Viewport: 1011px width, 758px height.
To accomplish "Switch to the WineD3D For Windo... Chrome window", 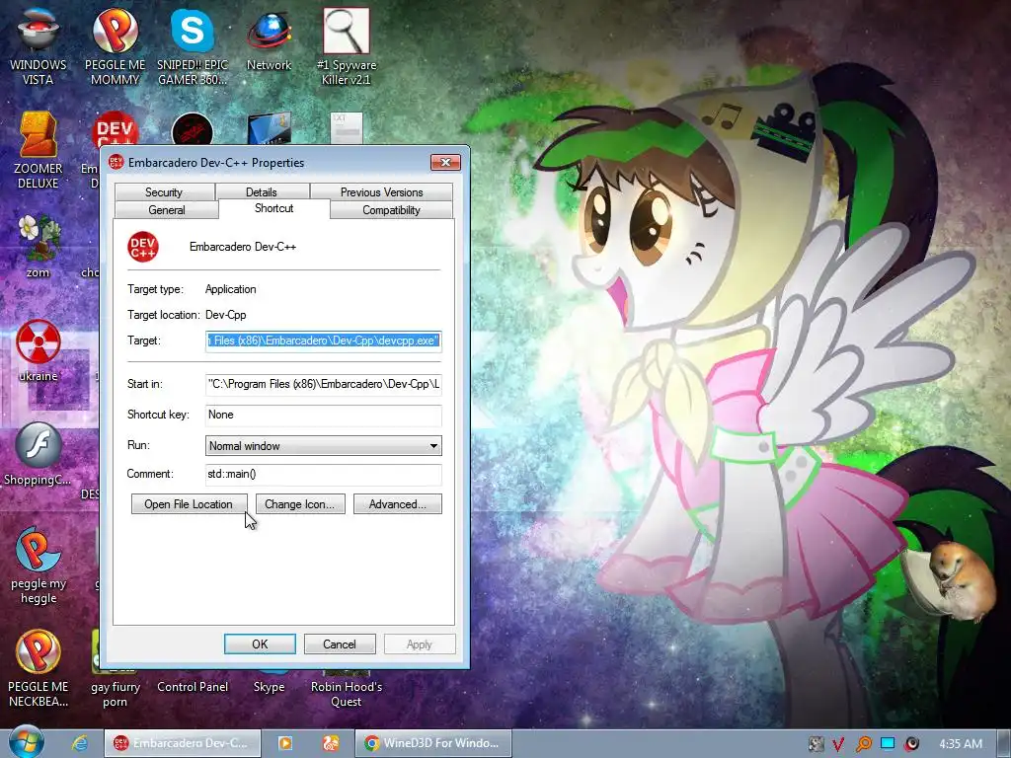I will pos(433,743).
